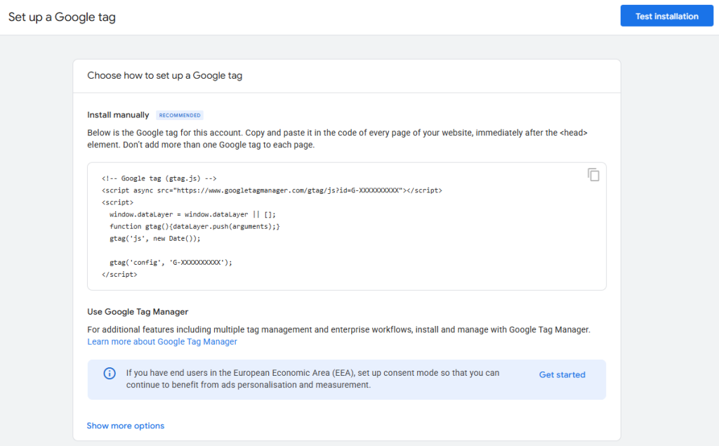Click the circled i before the consent message

109,373
